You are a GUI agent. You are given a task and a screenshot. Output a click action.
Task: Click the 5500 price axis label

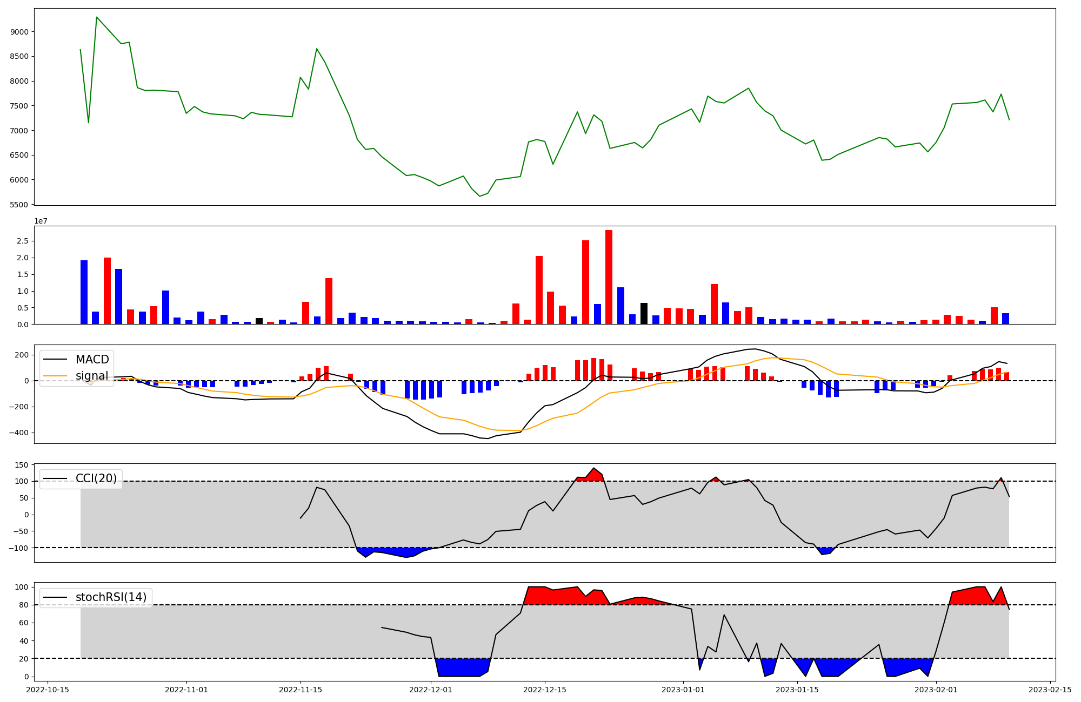coord(19,205)
